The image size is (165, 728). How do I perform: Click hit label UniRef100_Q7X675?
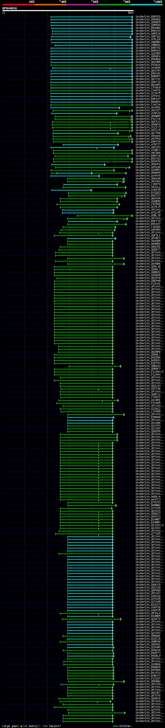[148, 93]
